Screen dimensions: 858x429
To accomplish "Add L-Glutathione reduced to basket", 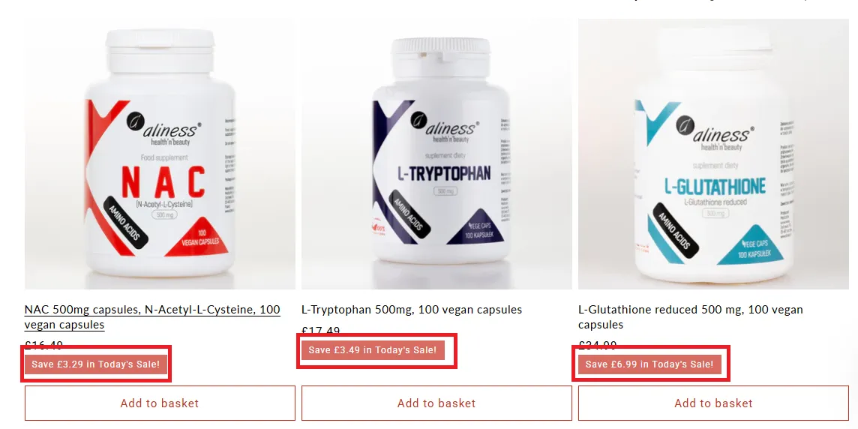I will tap(713, 403).
